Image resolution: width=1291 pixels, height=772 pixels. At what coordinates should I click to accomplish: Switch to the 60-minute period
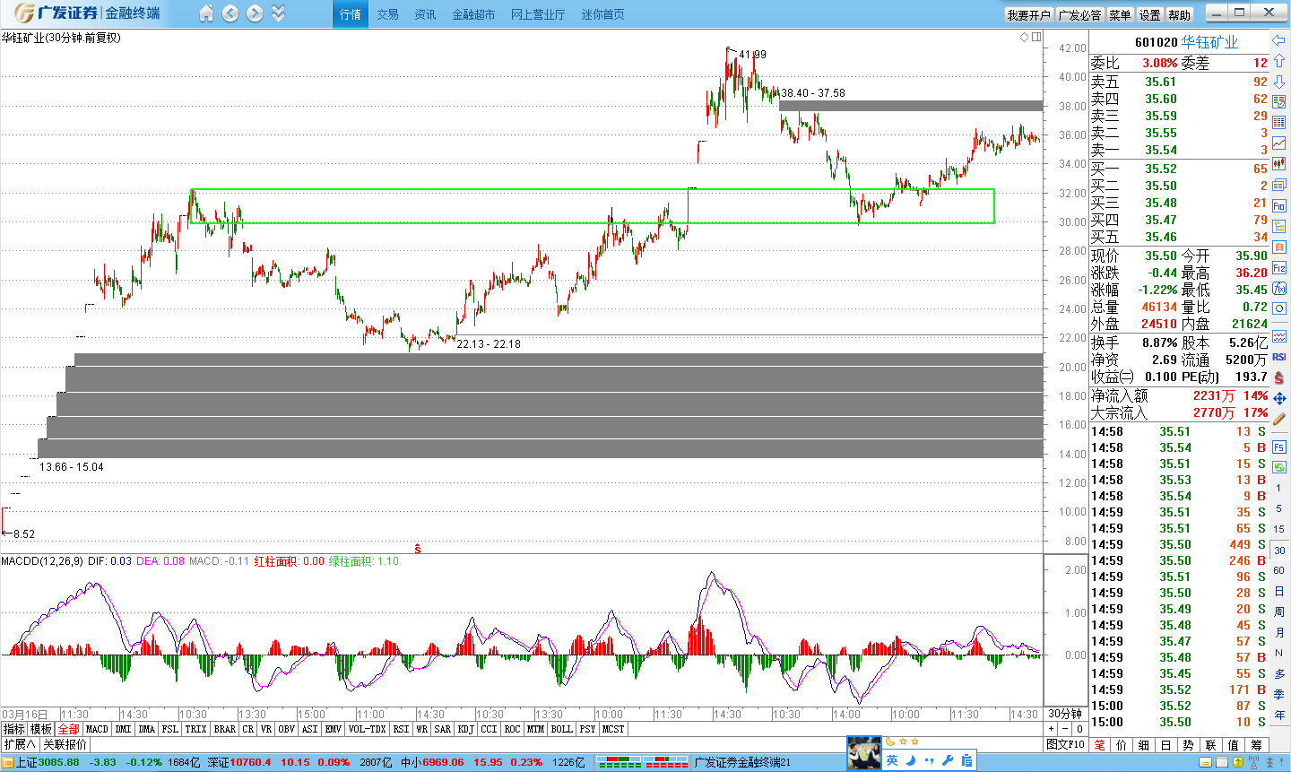click(x=1278, y=570)
